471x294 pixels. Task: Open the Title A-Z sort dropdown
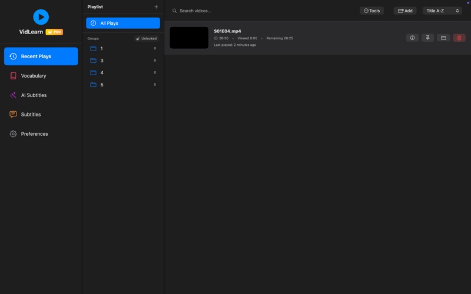click(442, 11)
